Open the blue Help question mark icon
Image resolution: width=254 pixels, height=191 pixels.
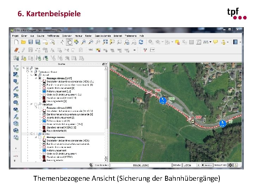coord(235,42)
